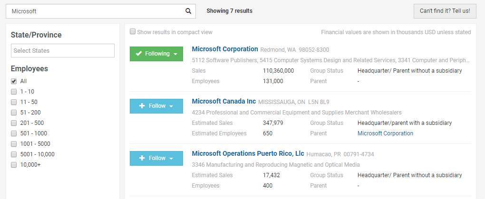The width and height of the screenshot is (485, 199).
Task: Click employees value 131,000
Action: pyautogui.click(x=273, y=81)
